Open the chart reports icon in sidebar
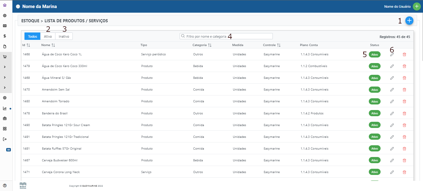The width and height of the screenshot is (423, 191). click(5, 108)
